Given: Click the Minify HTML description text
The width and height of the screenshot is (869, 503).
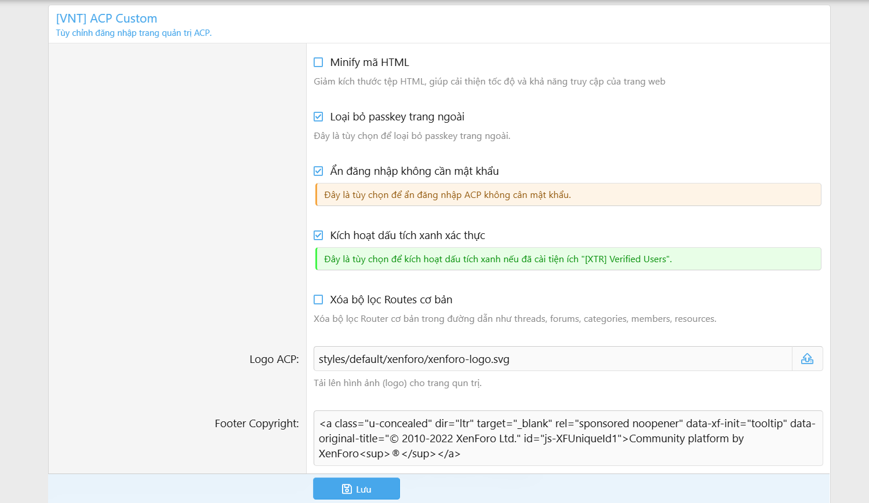Looking at the screenshot, I should tap(489, 82).
